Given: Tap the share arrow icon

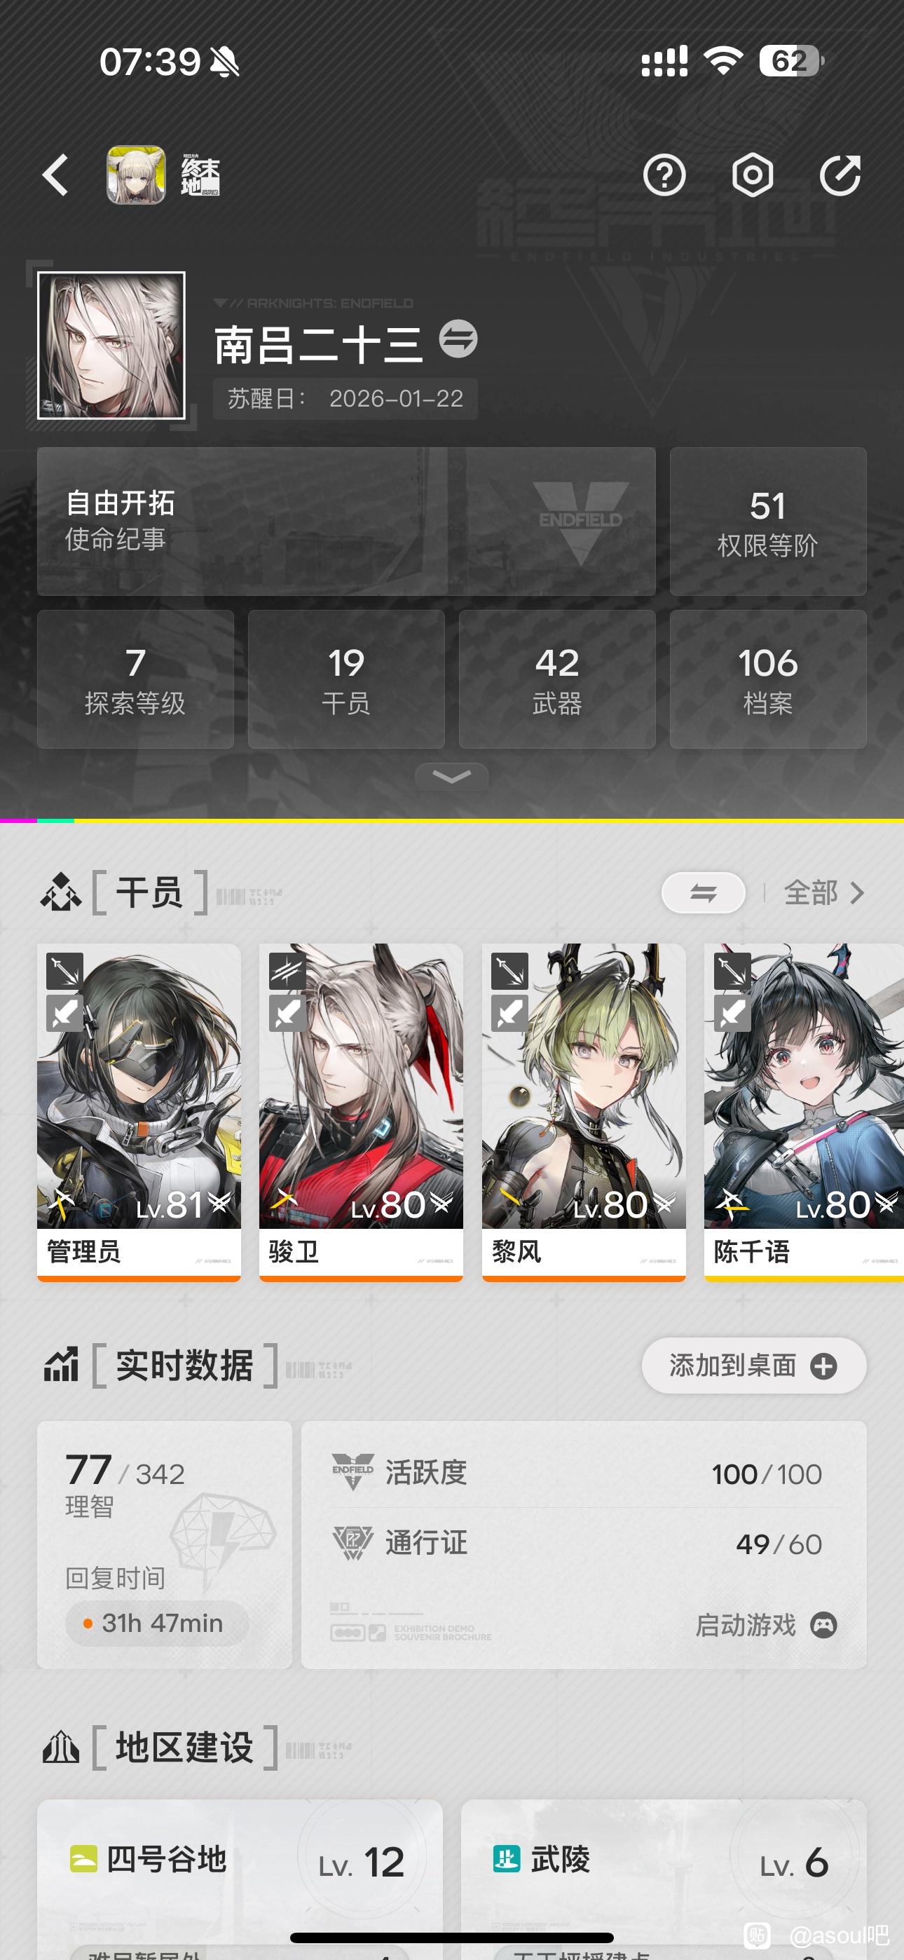Looking at the screenshot, I should [840, 176].
